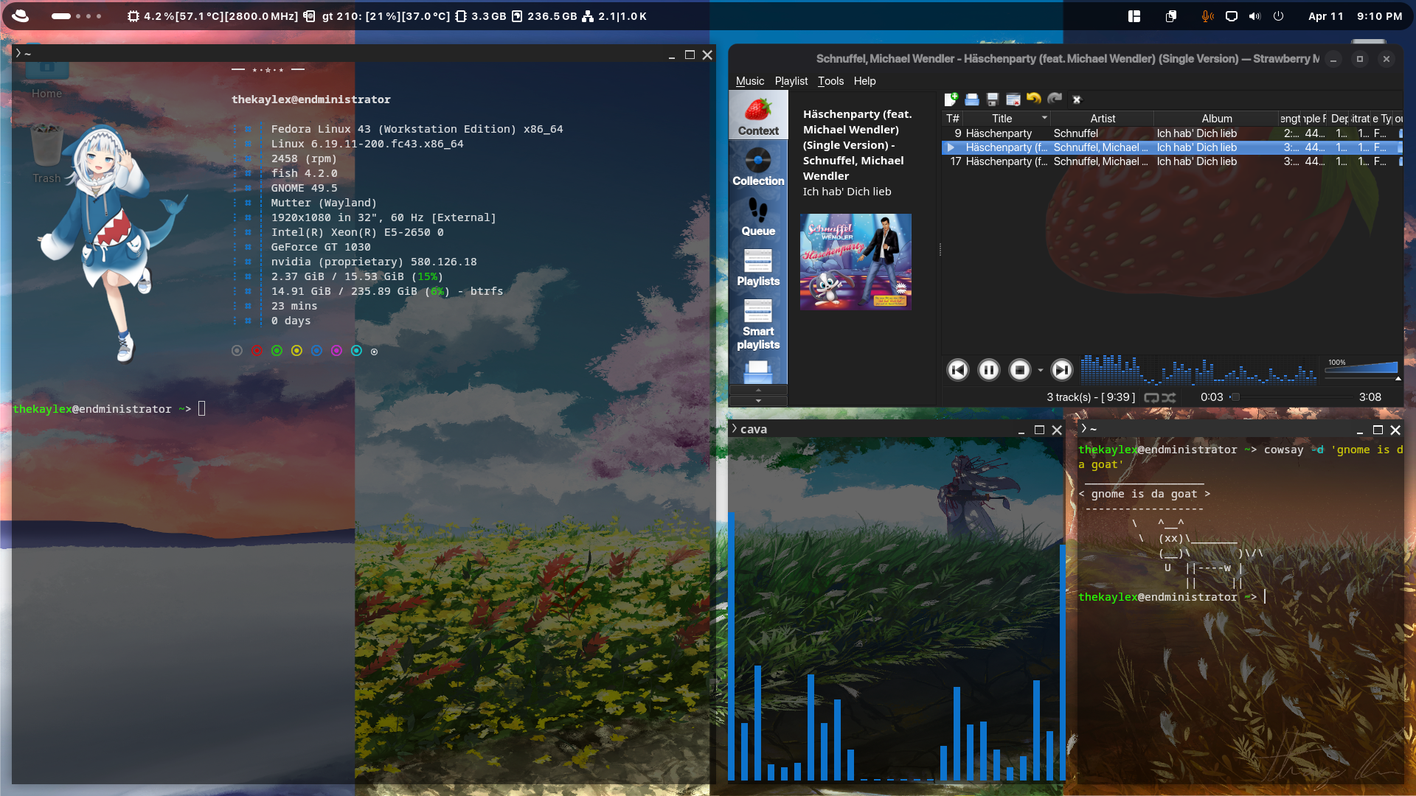The width and height of the screenshot is (1416, 796).
Task: Toggle microphone icon in top bar
Action: [1207, 16]
